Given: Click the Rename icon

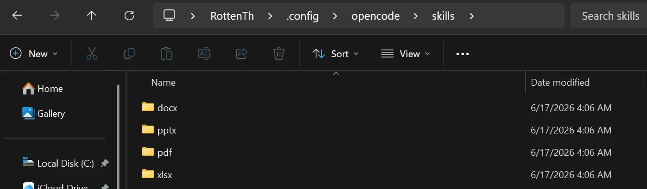Looking at the screenshot, I should [x=204, y=53].
